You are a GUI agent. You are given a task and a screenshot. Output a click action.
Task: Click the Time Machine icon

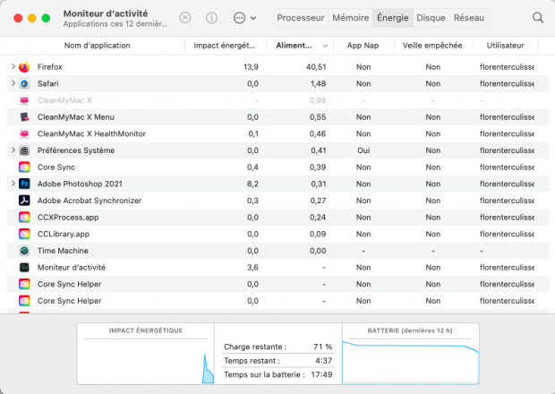coord(24,251)
